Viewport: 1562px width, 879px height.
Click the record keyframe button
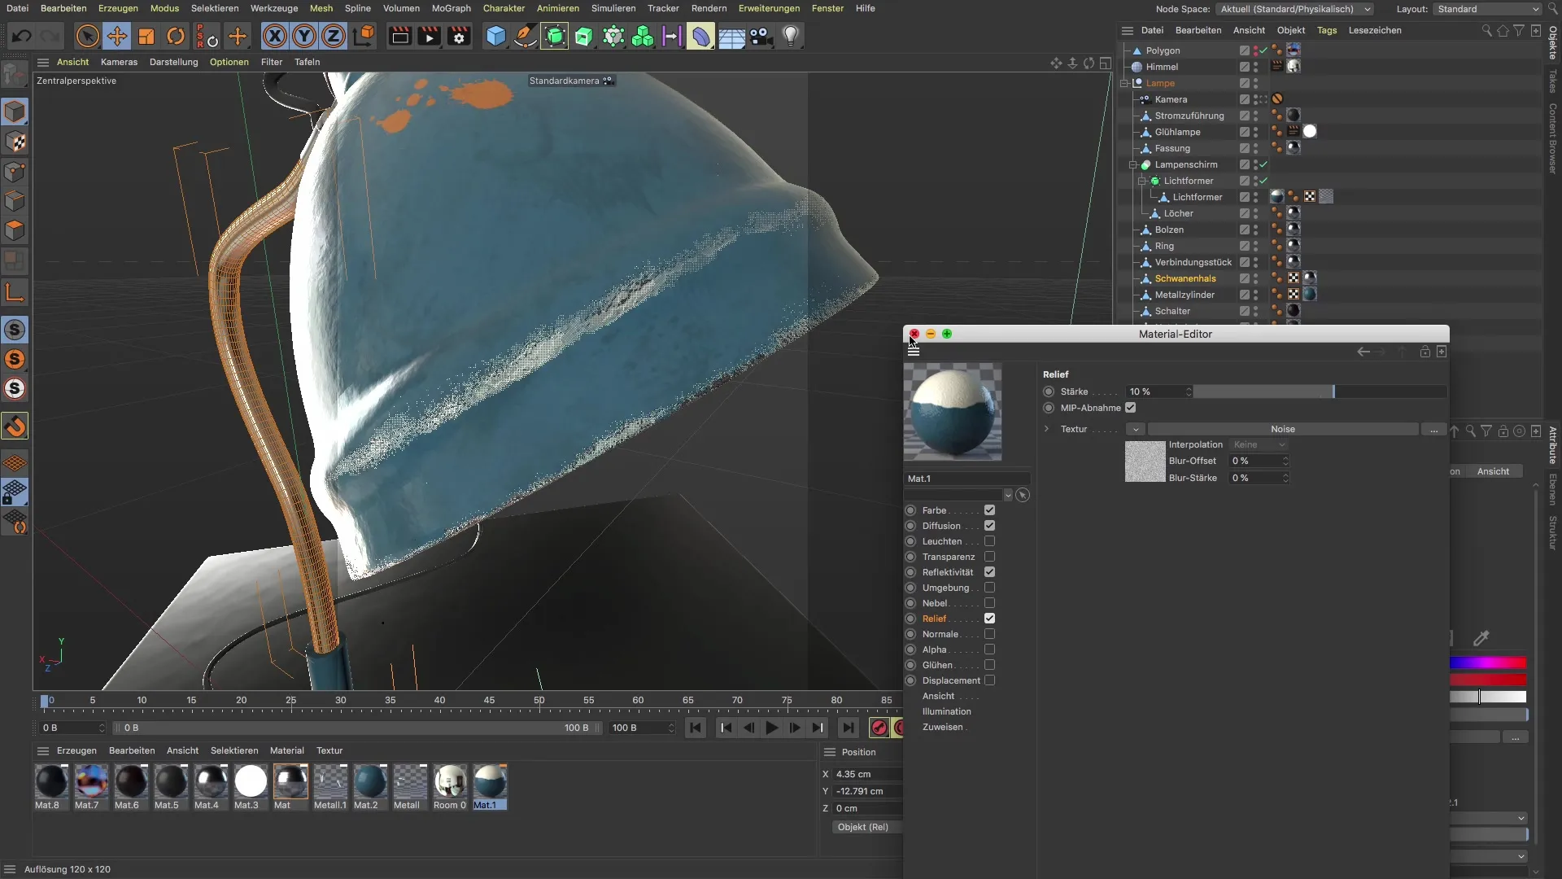coord(879,728)
